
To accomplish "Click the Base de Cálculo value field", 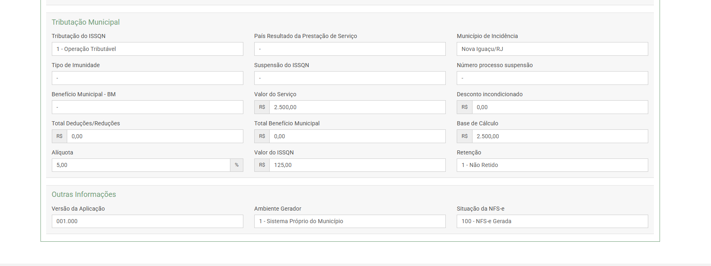I will 560,136.
